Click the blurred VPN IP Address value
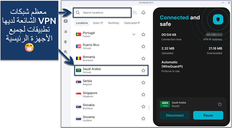The height and width of the screenshot is (128, 232). tap(214, 35)
